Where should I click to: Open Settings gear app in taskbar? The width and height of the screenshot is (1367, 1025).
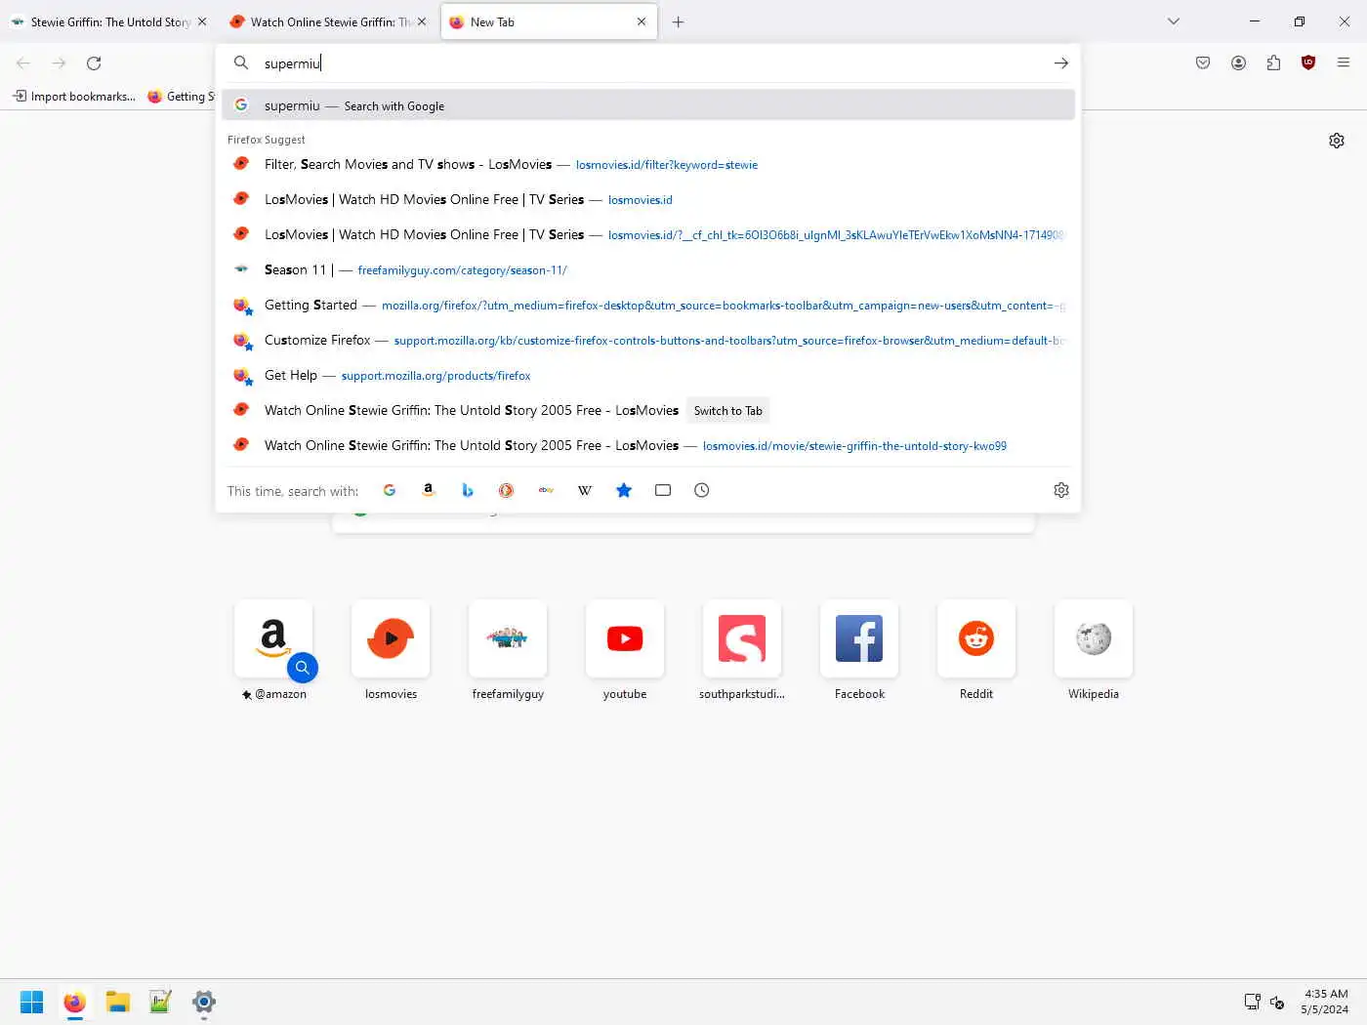[x=204, y=1002]
